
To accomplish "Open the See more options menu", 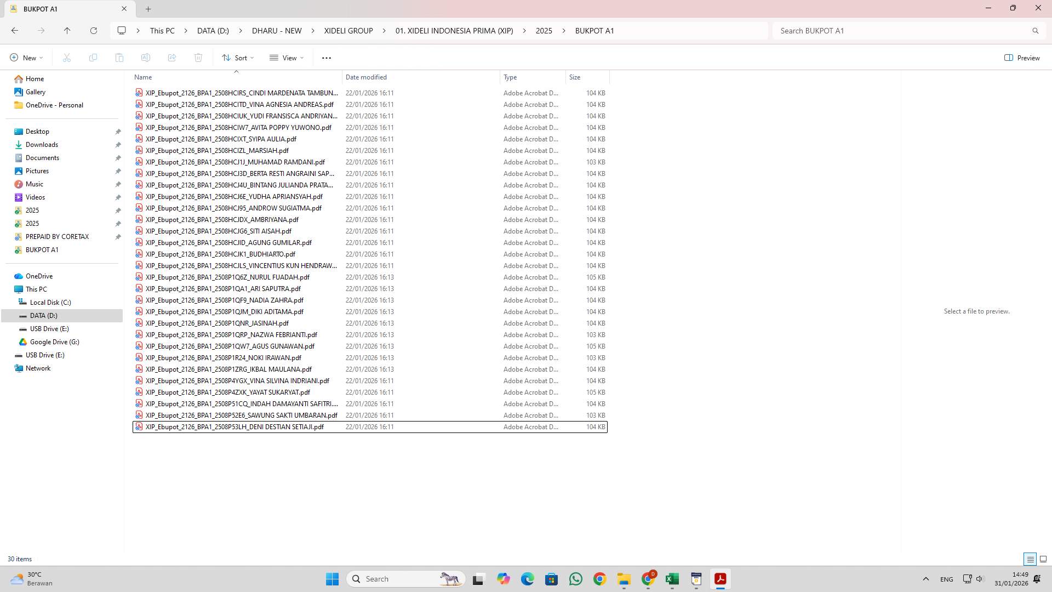I will [327, 58].
